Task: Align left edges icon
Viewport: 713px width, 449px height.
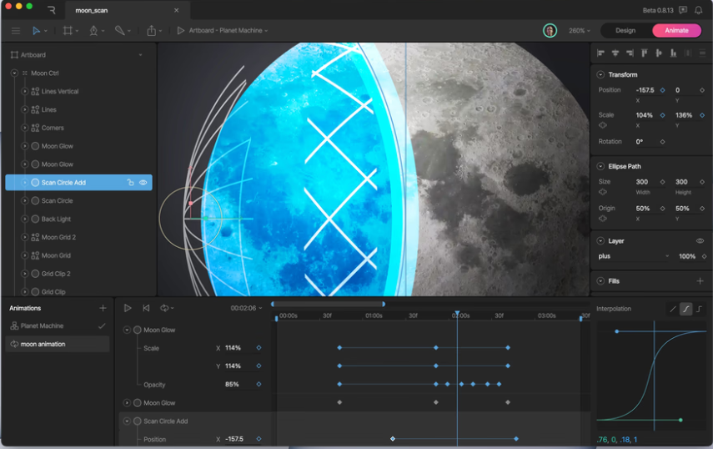Action: click(x=600, y=53)
